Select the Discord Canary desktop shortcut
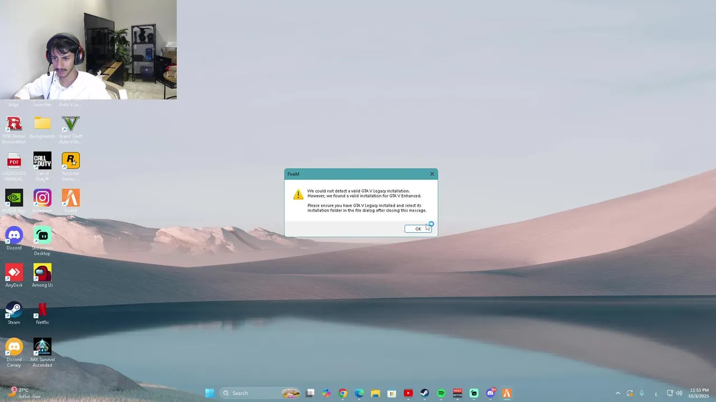 (x=14, y=353)
